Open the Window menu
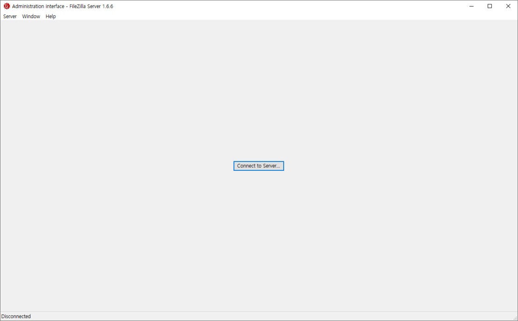The width and height of the screenshot is (518, 321). [31, 16]
